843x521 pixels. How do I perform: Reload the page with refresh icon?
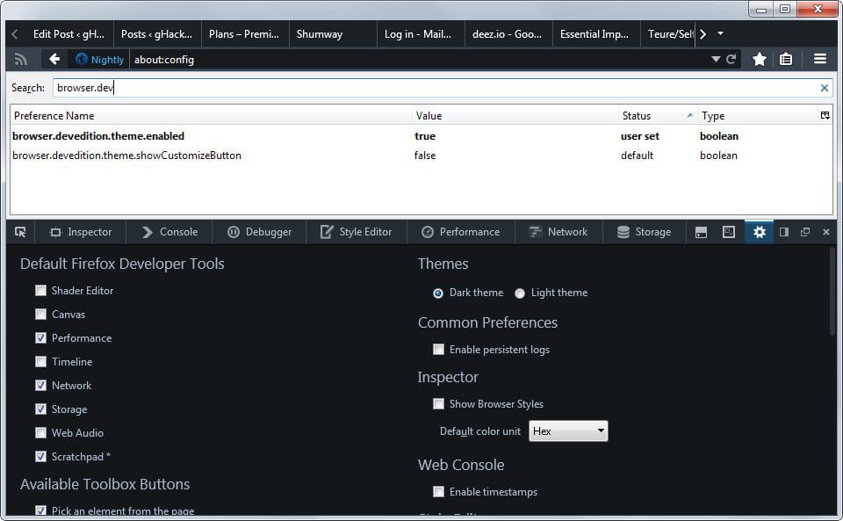731,59
